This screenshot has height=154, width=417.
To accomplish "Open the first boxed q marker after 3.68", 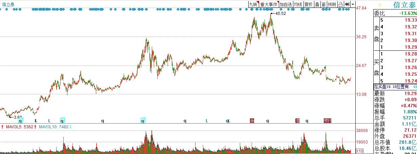I will pyautogui.click(x=20, y=120).
